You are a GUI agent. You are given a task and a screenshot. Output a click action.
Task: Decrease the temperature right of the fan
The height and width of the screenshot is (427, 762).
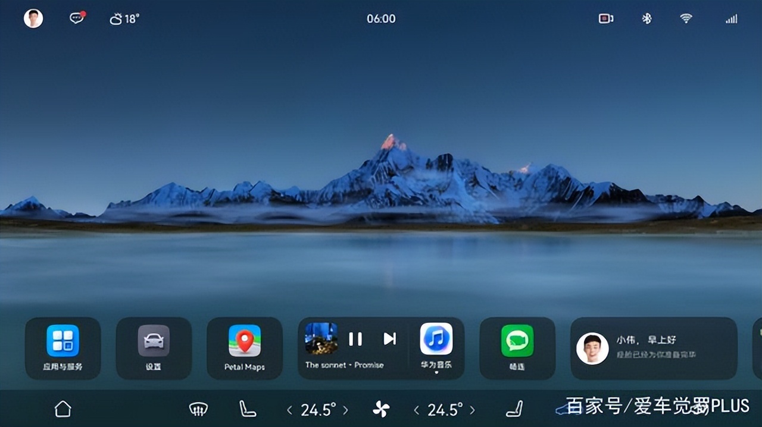coord(417,410)
